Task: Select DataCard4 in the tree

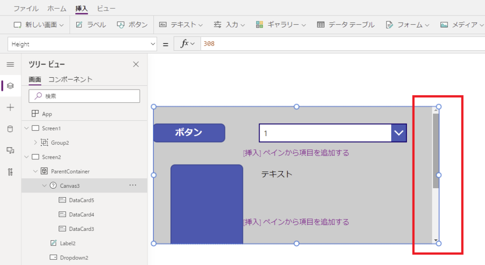Action: point(81,215)
